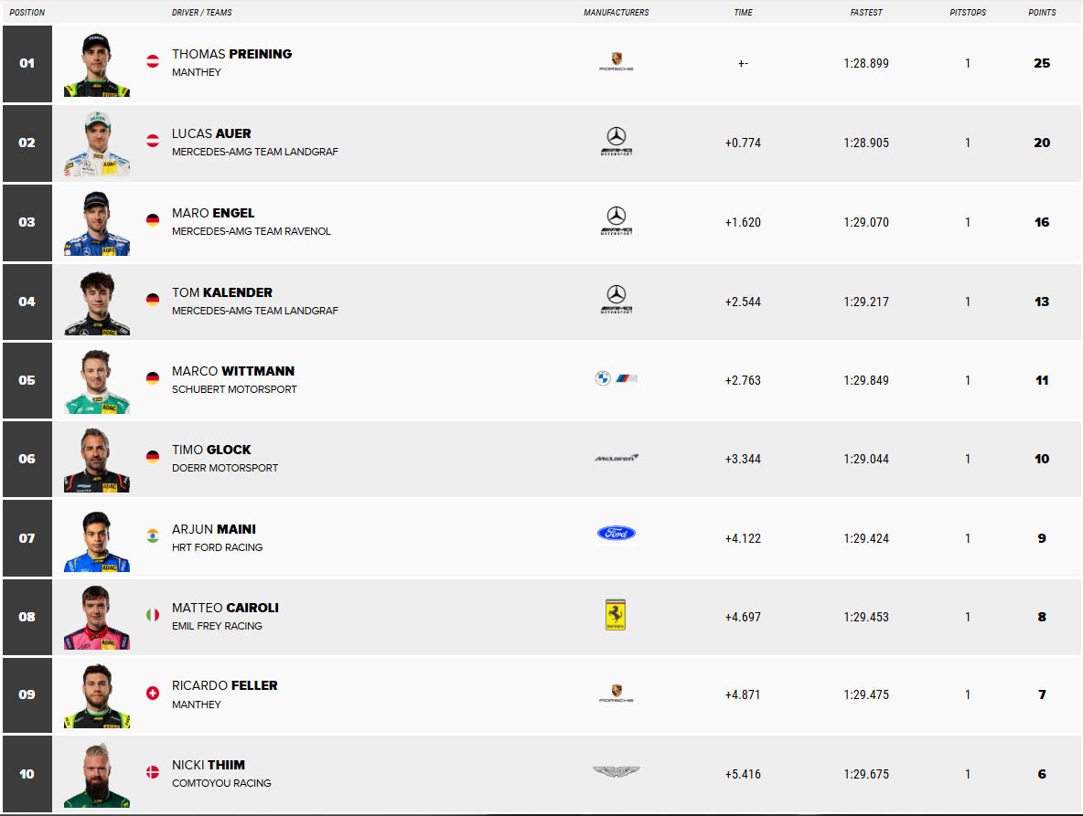Click the Italian flag beside Matteo Cairoli
This screenshot has width=1083, height=816.
(x=153, y=615)
